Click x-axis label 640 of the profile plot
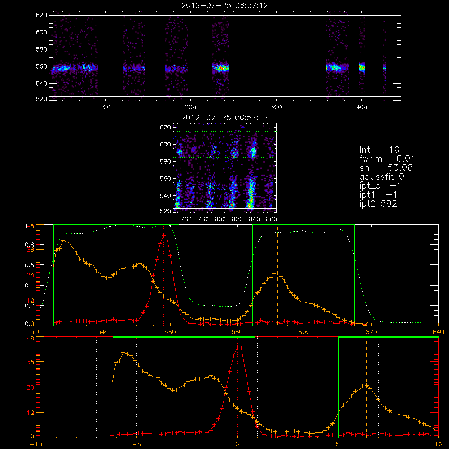The height and width of the screenshot is (449, 449). click(438, 332)
